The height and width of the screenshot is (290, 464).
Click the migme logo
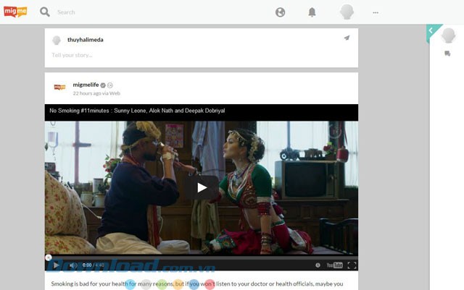(x=17, y=12)
